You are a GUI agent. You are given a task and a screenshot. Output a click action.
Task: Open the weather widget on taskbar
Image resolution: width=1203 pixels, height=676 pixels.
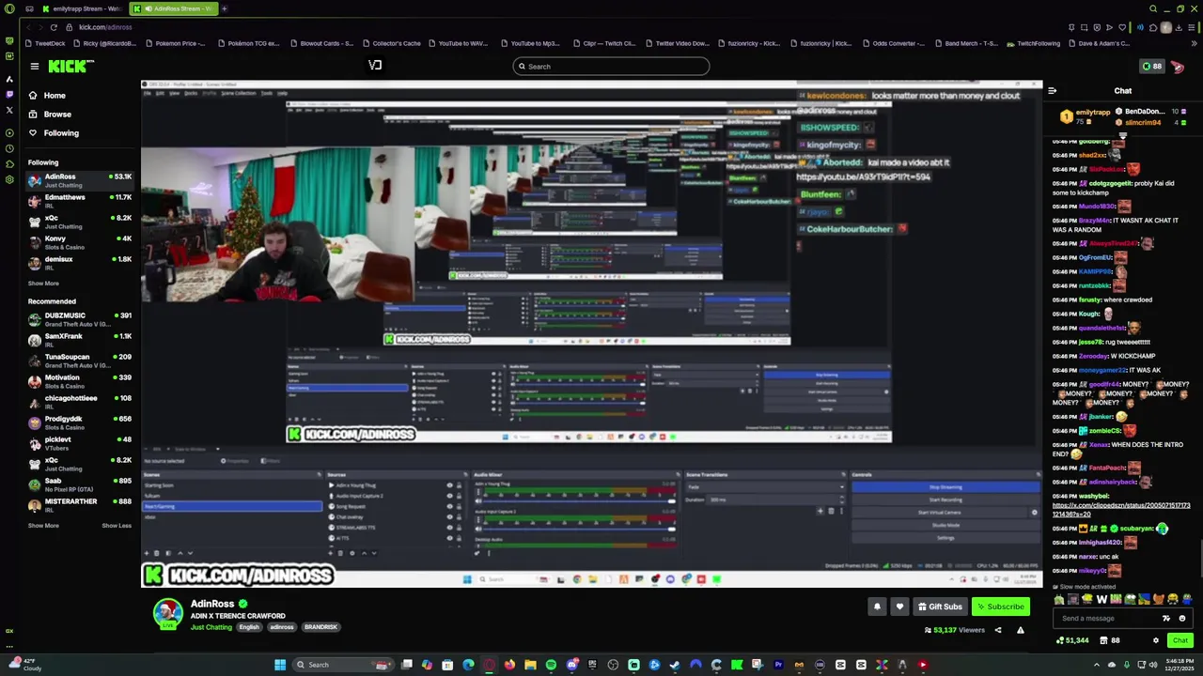(x=23, y=665)
